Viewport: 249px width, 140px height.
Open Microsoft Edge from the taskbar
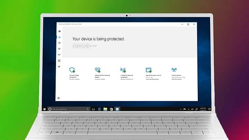tap(99, 109)
